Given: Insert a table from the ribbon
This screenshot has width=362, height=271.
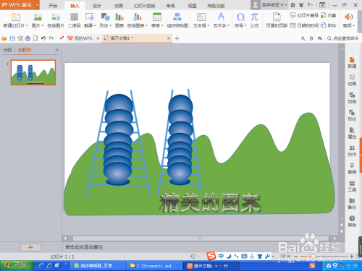Looking at the screenshot, I should point(157,17).
